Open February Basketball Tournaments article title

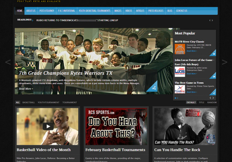click(115, 150)
